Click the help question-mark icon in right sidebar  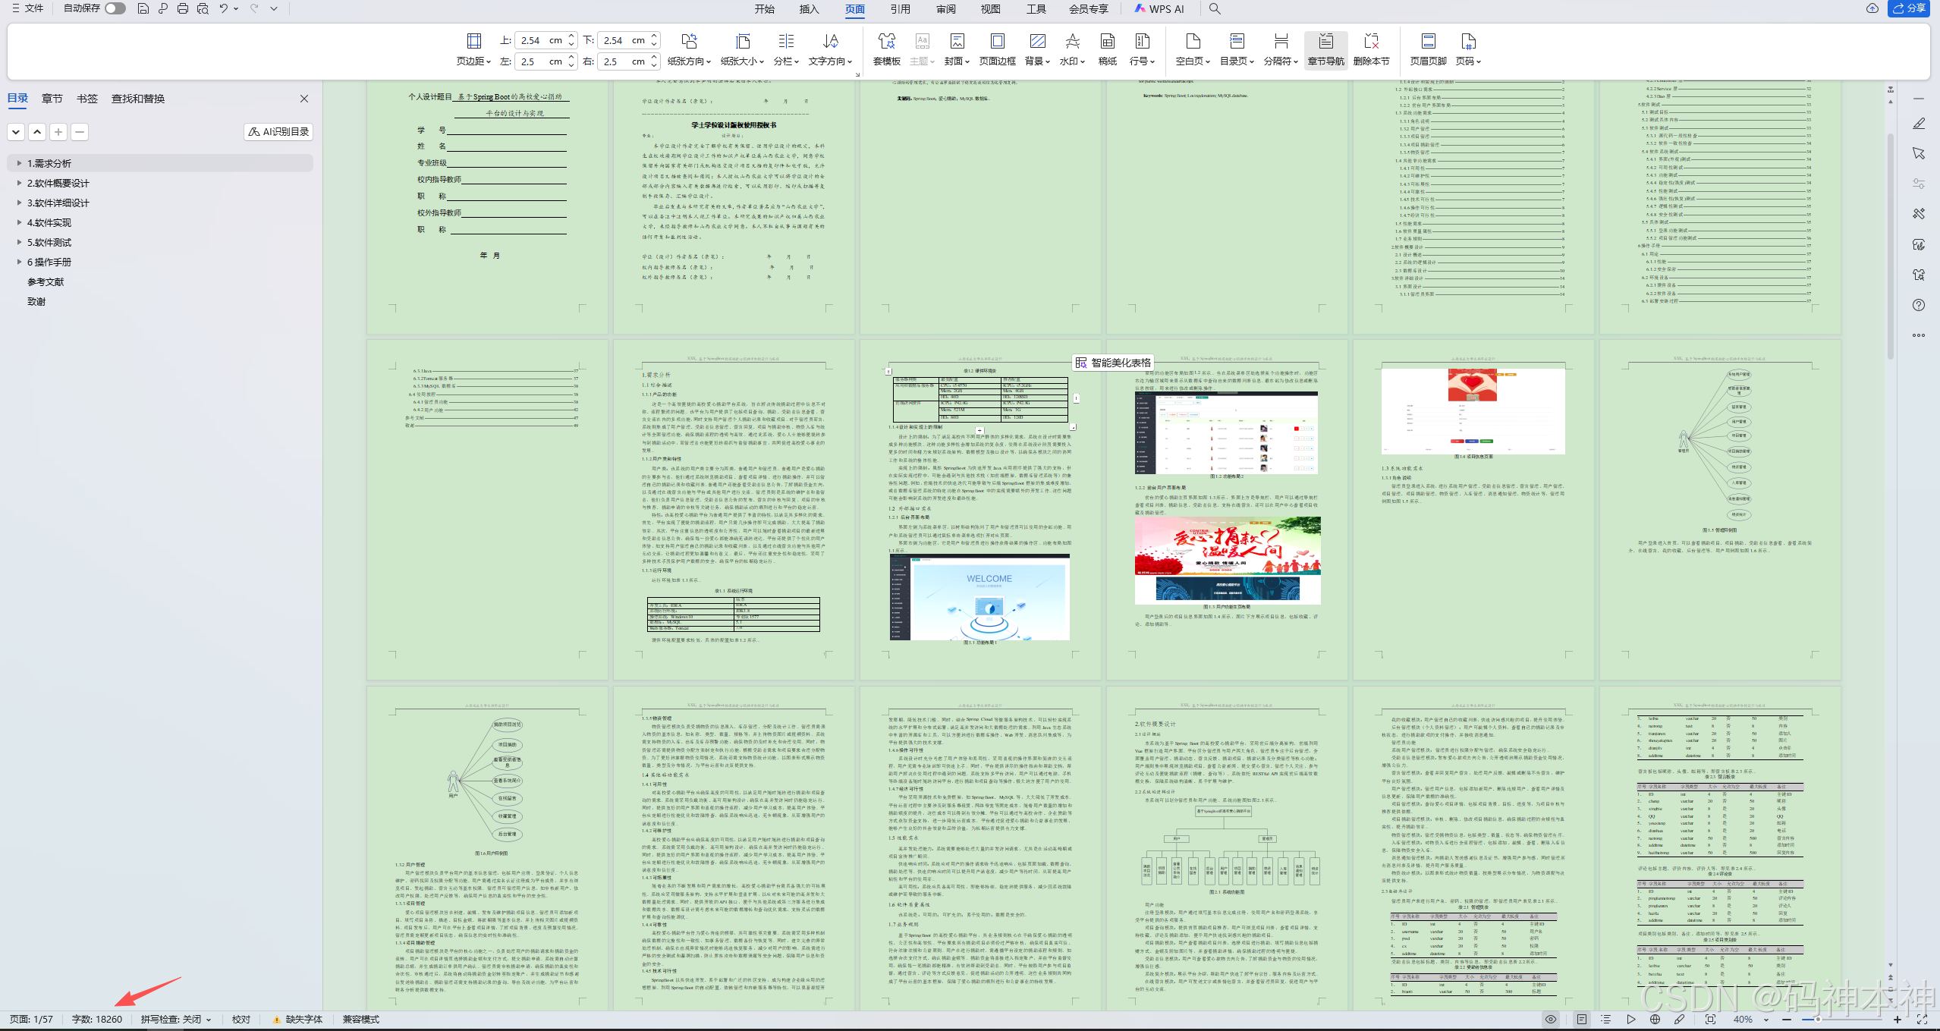point(1919,305)
